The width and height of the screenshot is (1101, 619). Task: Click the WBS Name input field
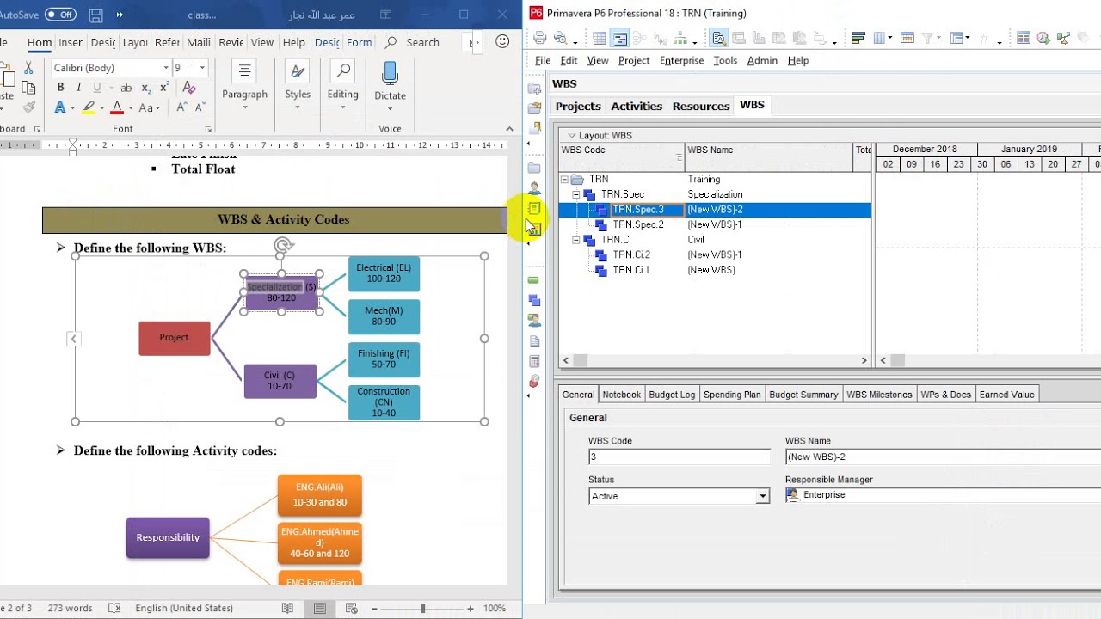(x=943, y=457)
